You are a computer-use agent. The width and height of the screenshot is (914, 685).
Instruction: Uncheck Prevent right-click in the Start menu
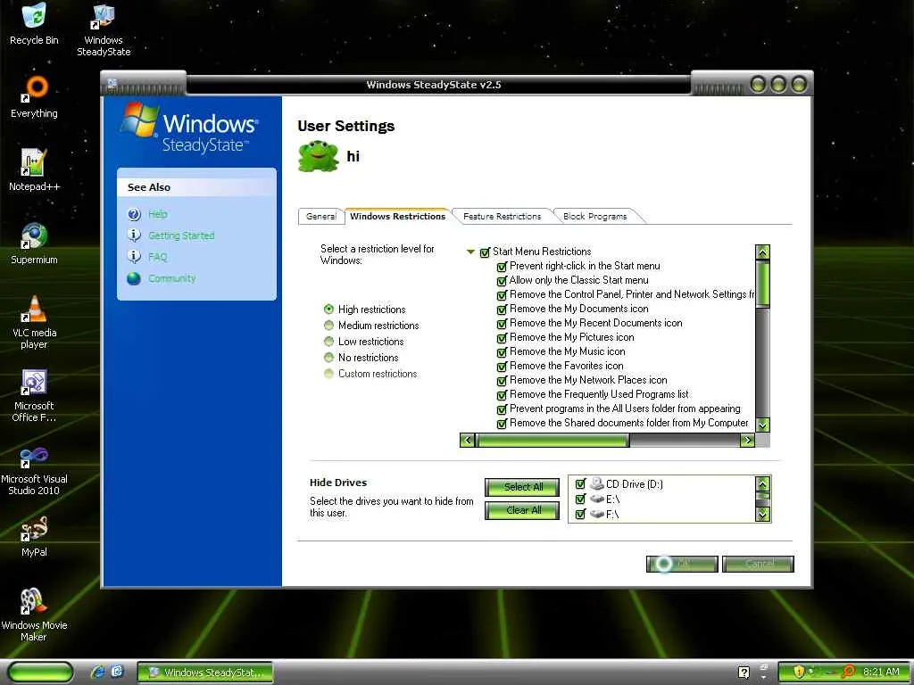pyautogui.click(x=502, y=267)
